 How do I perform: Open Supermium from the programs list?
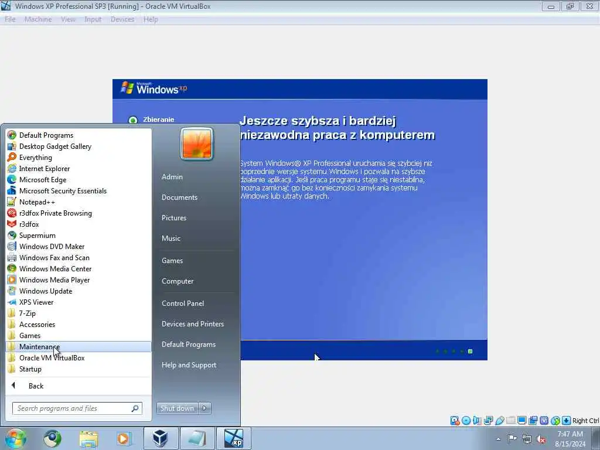(x=79, y=236)
